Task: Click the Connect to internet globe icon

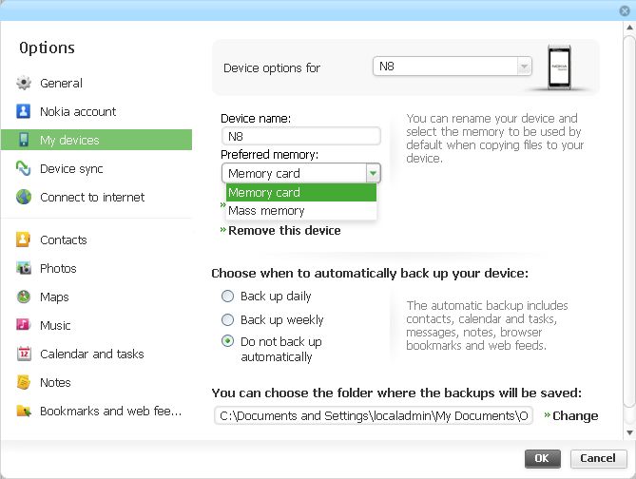Action: [24, 198]
